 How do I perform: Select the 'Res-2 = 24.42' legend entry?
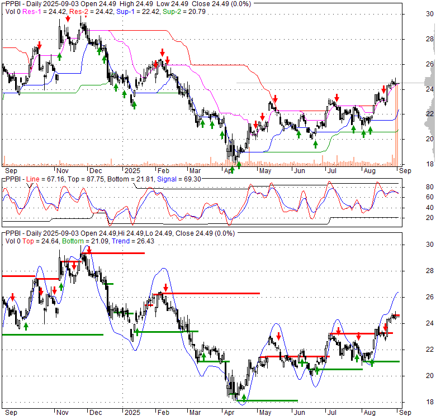[x=91, y=12]
